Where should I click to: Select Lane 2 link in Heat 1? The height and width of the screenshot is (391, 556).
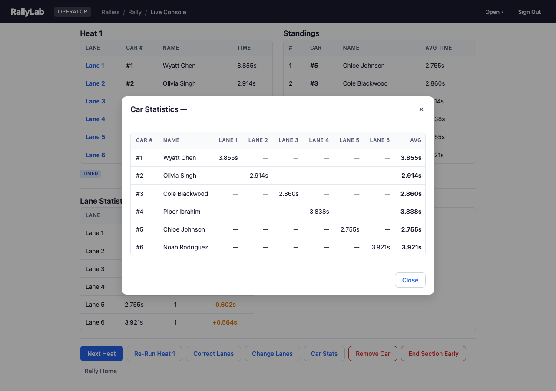point(95,83)
